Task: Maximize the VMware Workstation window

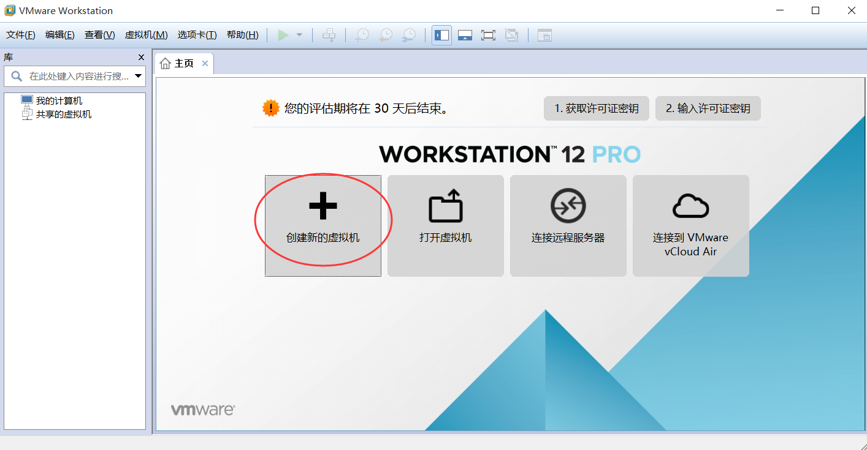Action: (815, 10)
